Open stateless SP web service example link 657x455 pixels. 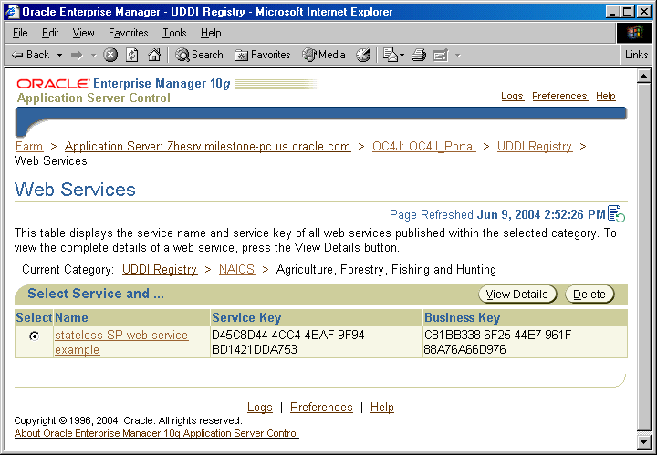(121, 343)
